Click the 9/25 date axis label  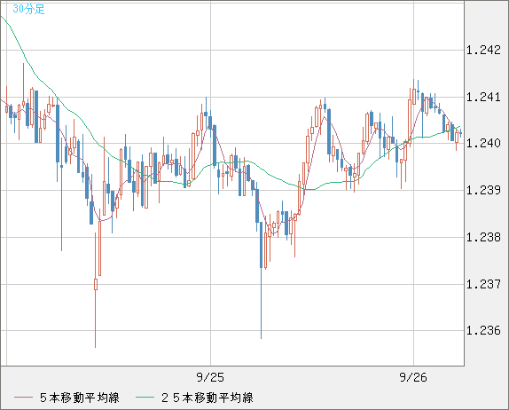pyautogui.click(x=210, y=377)
